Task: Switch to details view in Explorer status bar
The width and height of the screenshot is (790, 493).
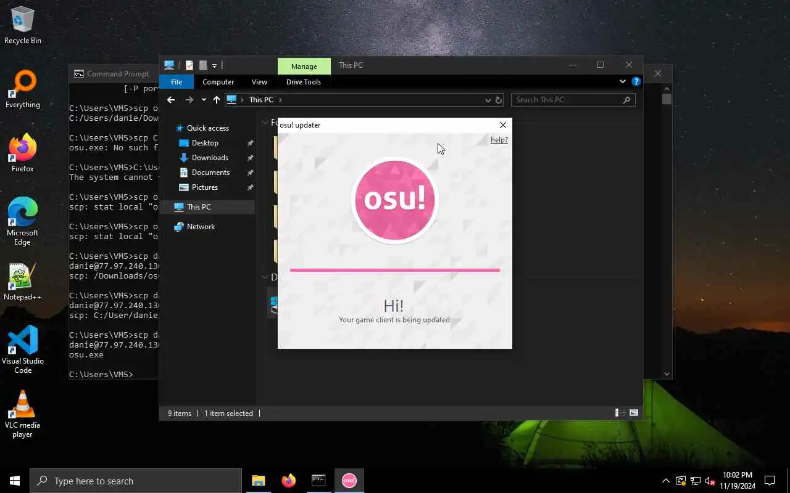Action: 620,414
